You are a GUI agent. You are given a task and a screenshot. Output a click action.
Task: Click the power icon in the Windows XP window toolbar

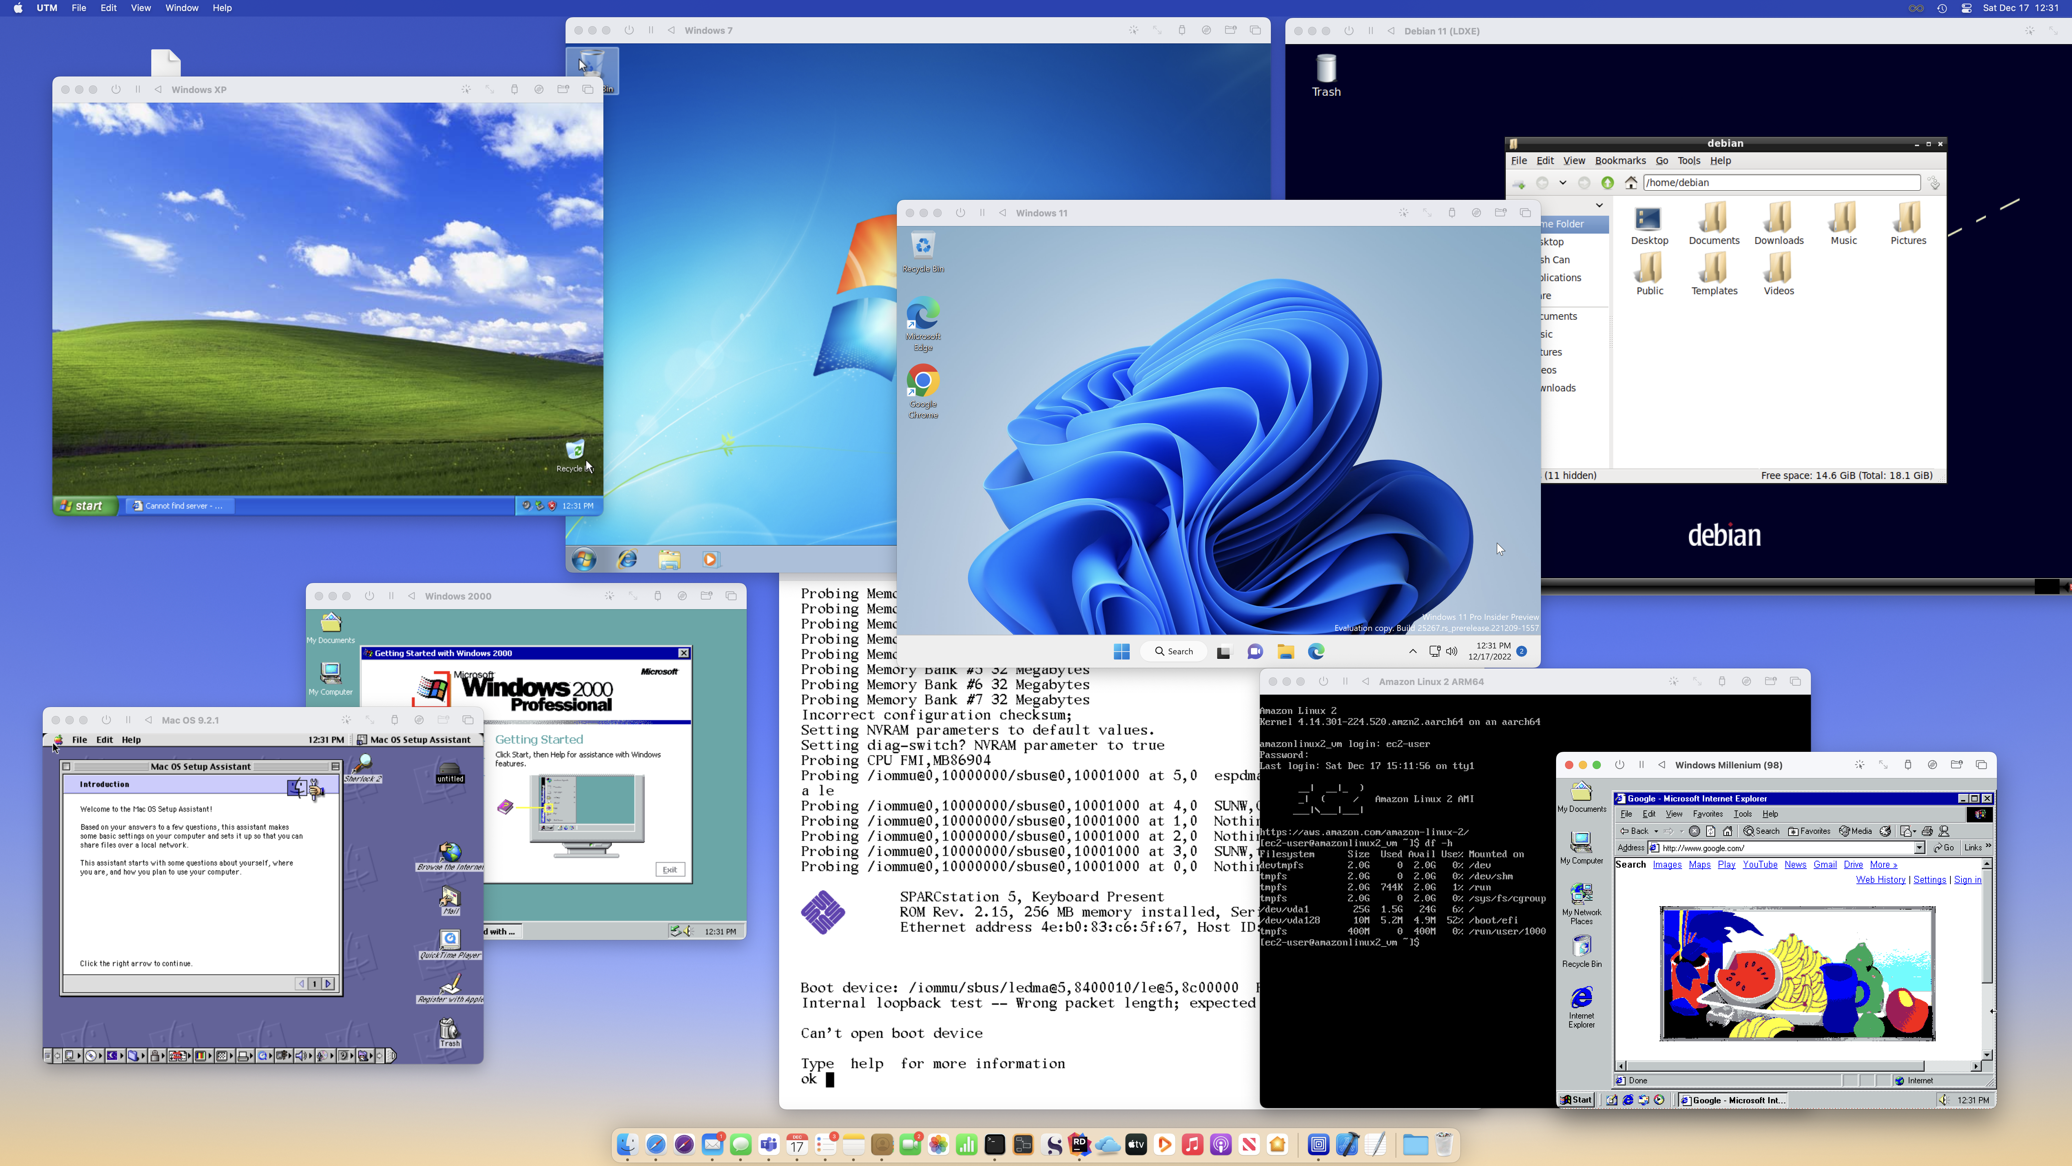pyautogui.click(x=116, y=89)
